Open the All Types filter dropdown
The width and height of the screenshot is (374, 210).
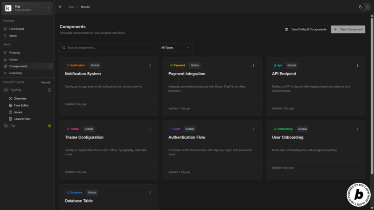point(175,48)
